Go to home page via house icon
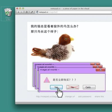 [27, 12]
